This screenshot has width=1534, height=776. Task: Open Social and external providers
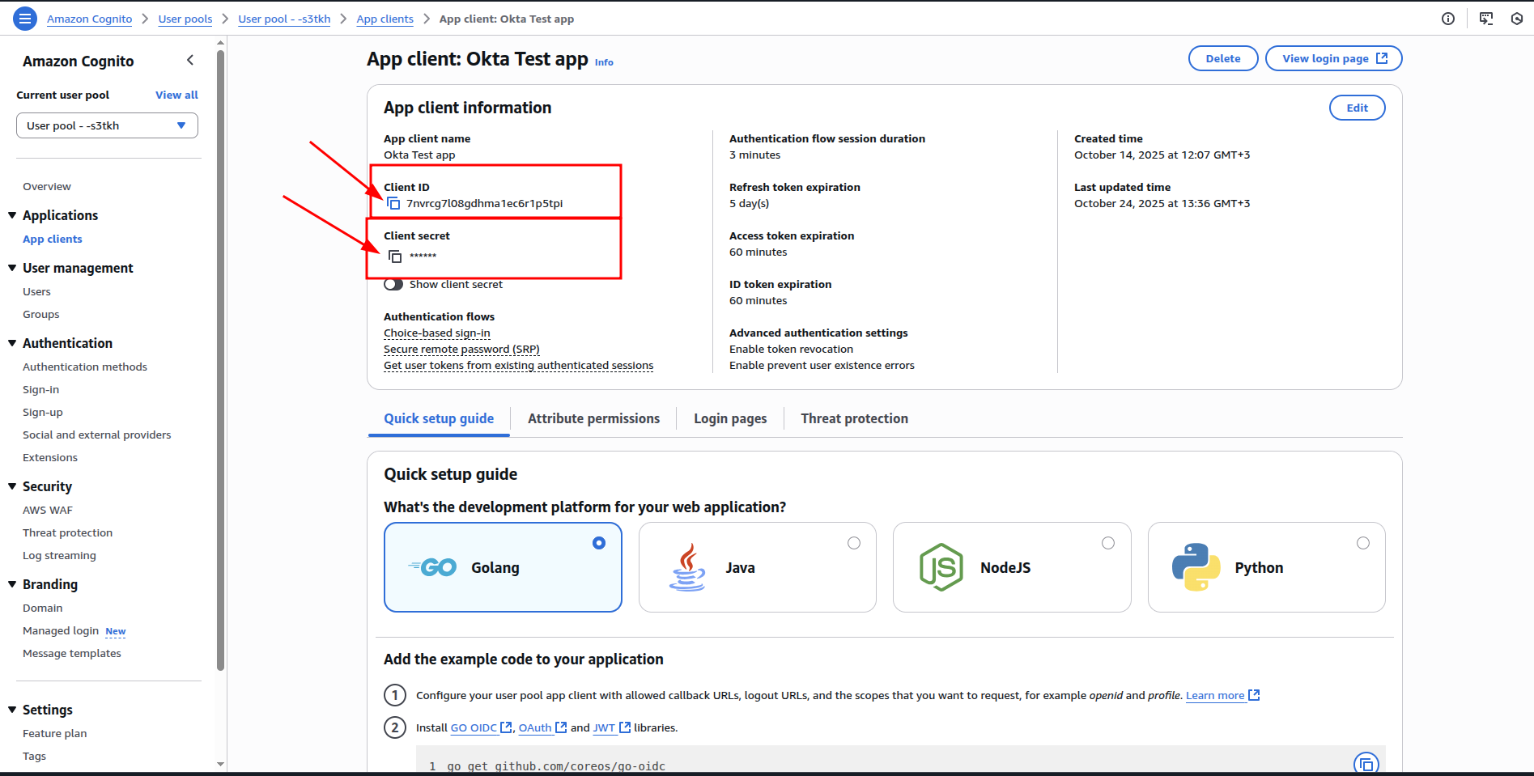coord(97,435)
